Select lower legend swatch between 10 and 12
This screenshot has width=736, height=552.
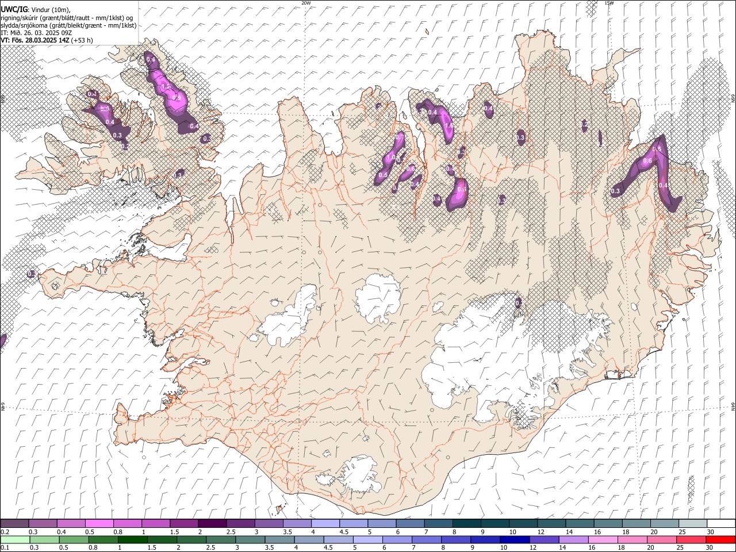pyautogui.click(x=515, y=539)
